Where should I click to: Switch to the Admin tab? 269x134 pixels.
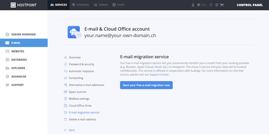pyautogui.click(x=101, y=5)
